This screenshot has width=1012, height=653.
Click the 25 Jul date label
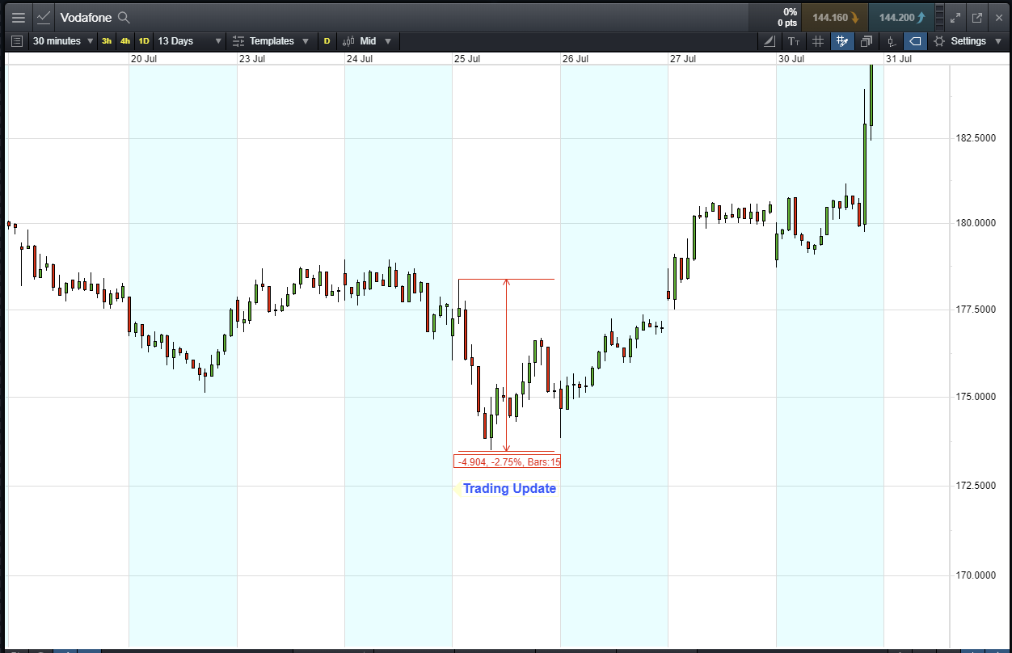click(467, 59)
